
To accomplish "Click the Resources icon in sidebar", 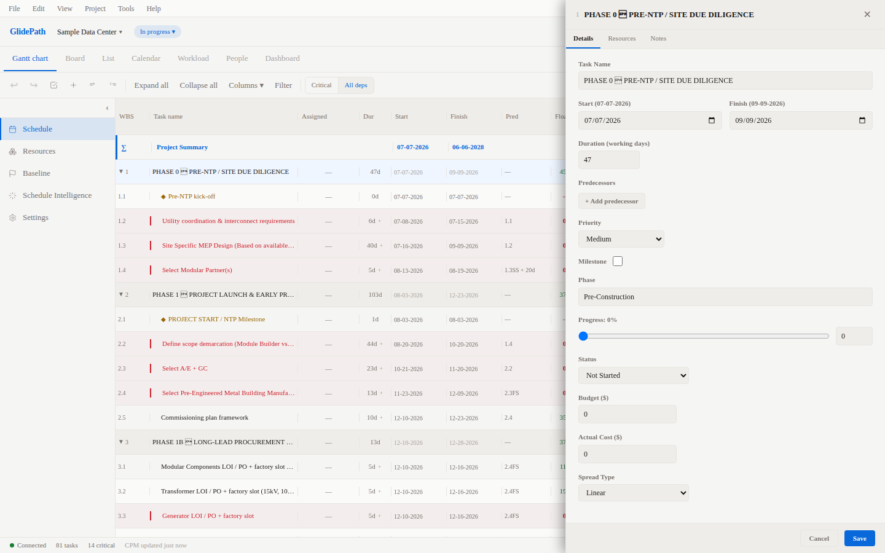I will (x=12, y=151).
